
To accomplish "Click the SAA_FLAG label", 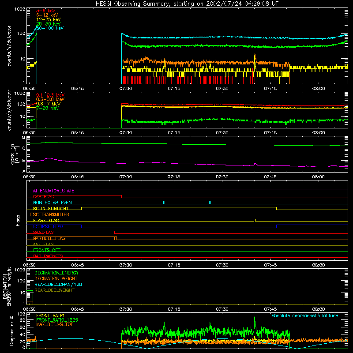I will click(x=43, y=233).
